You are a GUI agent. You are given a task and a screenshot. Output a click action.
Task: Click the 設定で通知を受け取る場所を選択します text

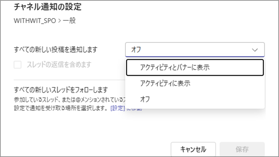[61, 108]
